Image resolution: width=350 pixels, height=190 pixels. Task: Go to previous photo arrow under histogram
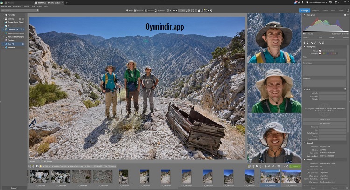pos(304,43)
